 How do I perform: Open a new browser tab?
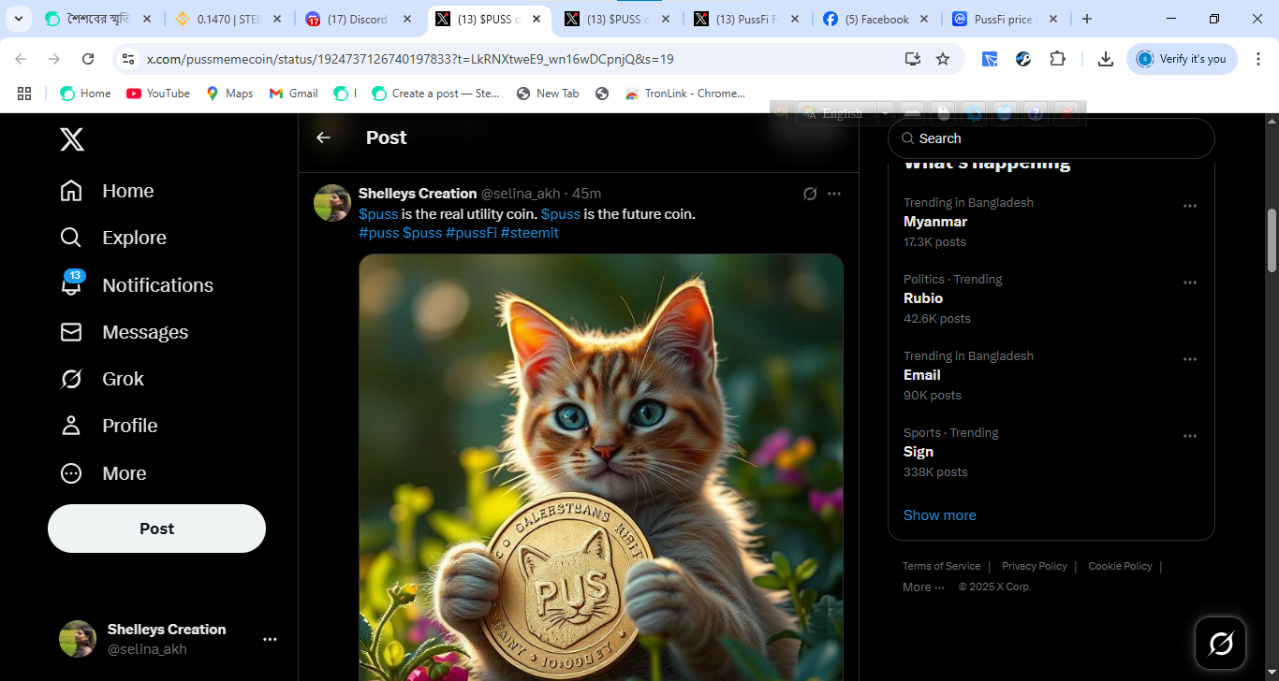[1086, 20]
